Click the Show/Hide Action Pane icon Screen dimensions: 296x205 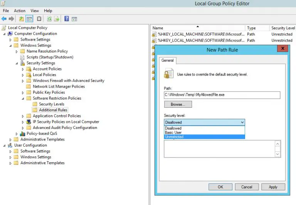[74, 19]
